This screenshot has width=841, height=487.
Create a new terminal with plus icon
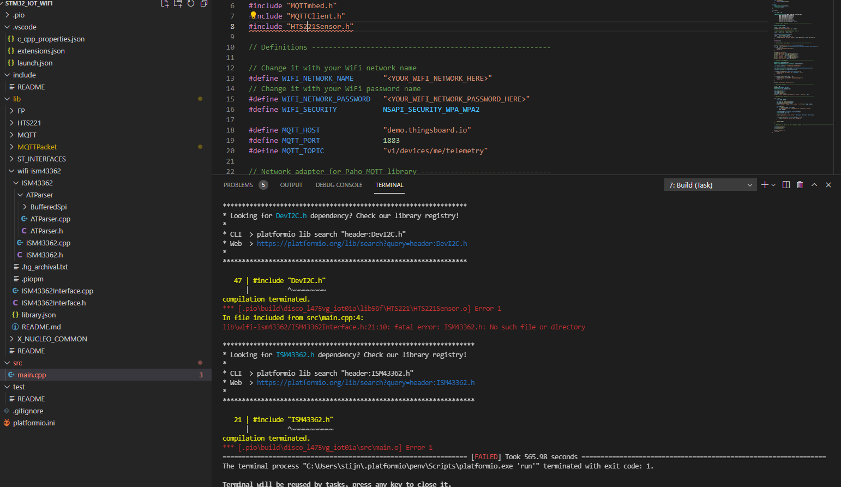[x=765, y=185]
